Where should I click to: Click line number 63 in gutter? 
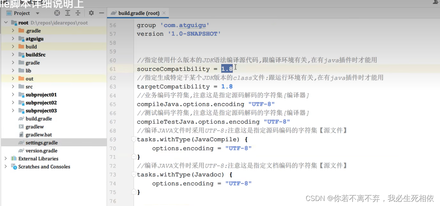[113, 86]
